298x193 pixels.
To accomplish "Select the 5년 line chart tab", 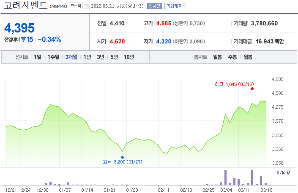I will [x=114, y=57].
